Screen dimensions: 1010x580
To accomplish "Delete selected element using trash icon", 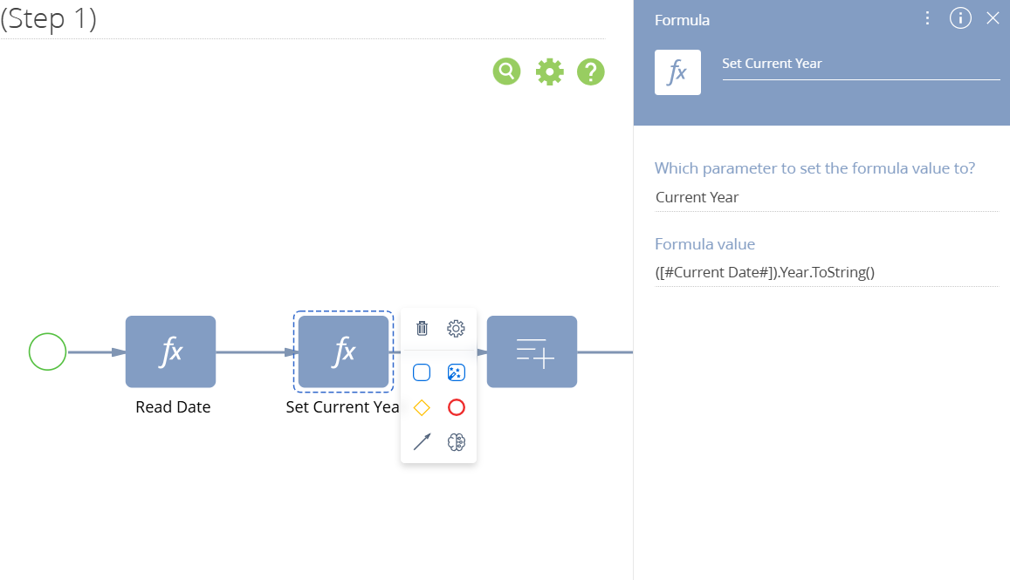I will click(422, 329).
